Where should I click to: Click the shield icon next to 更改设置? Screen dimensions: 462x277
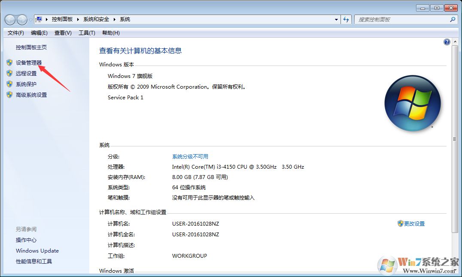[401, 223]
